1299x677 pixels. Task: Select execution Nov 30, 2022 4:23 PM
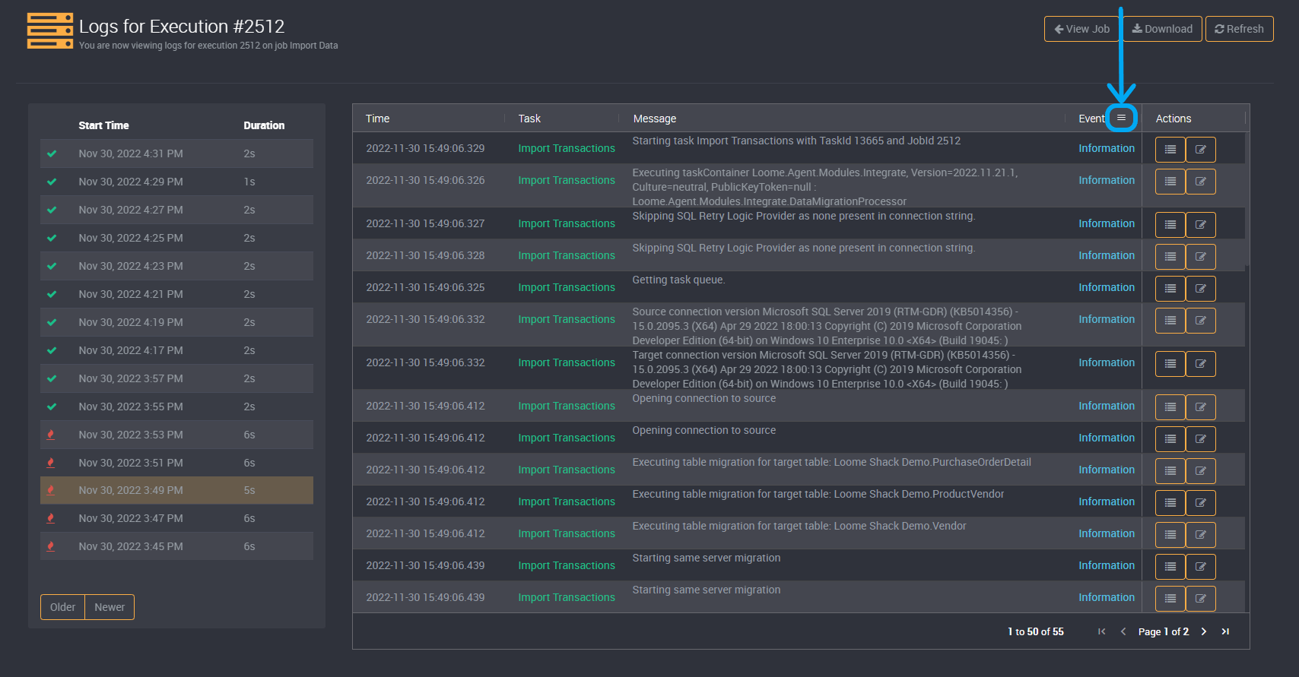point(176,266)
